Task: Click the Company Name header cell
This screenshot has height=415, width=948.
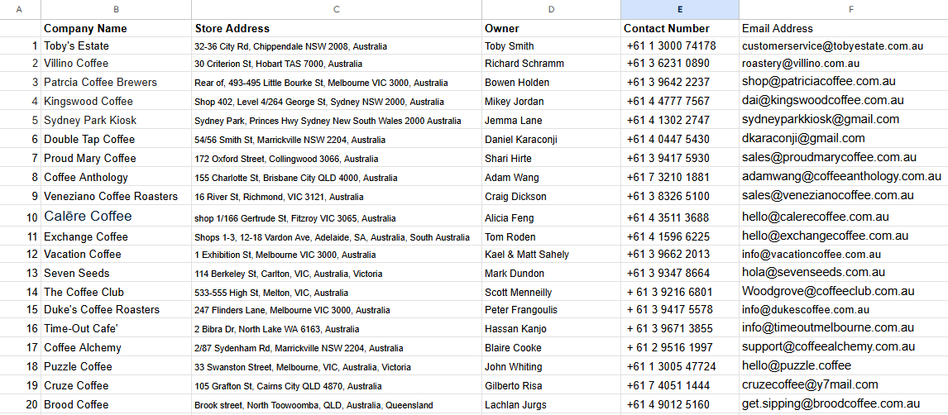Action: click(x=116, y=28)
